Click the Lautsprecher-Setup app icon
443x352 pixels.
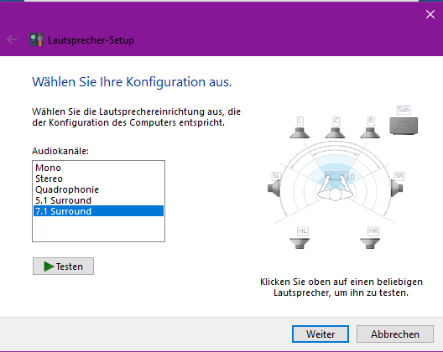pyautogui.click(x=37, y=39)
